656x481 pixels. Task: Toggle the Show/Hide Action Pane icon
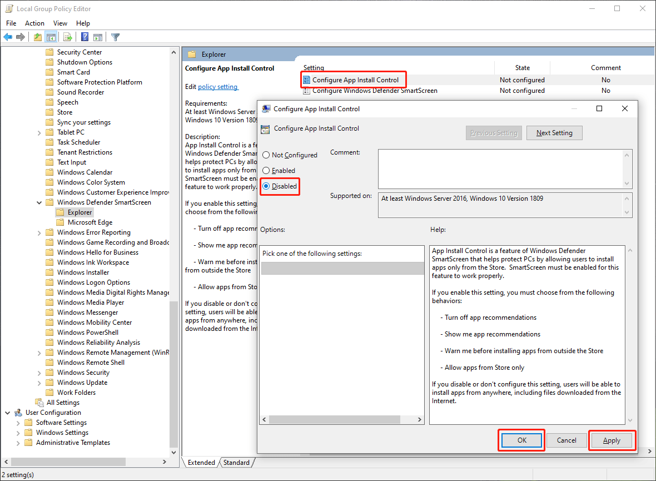[x=98, y=37]
